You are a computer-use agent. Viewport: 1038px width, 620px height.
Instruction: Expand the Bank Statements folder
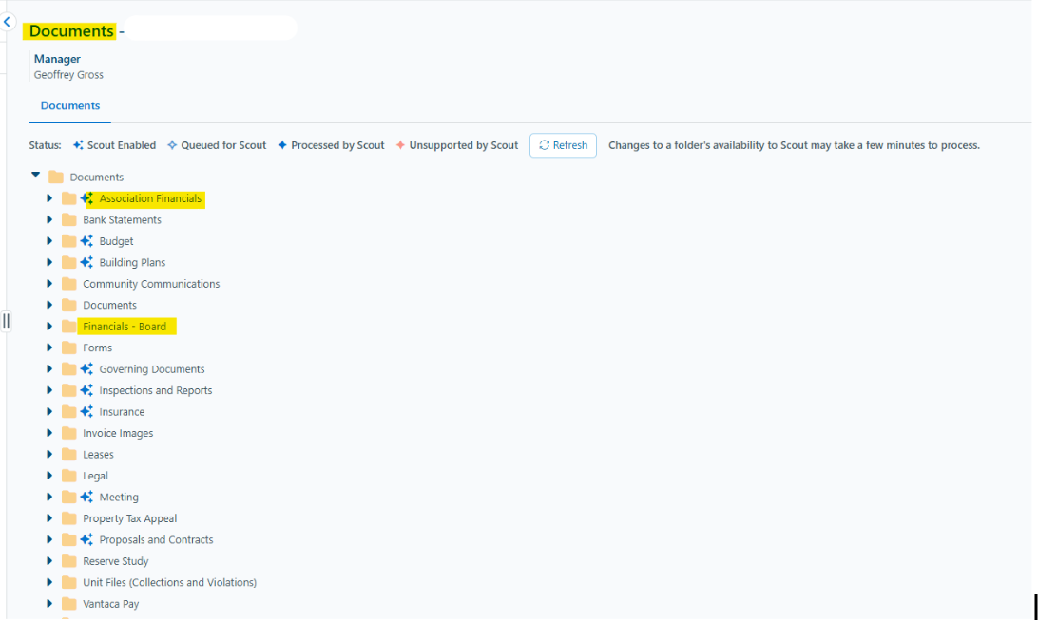point(49,219)
